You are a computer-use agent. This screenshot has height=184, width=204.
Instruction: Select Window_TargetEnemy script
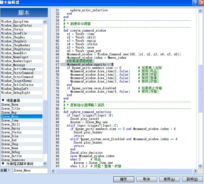[22, 81]
